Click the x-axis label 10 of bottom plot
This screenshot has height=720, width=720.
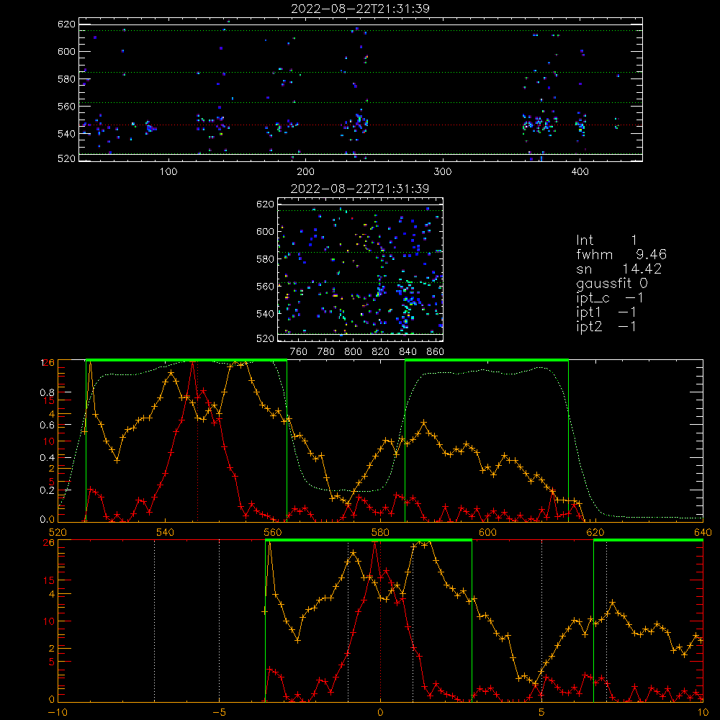click(703, 712)
